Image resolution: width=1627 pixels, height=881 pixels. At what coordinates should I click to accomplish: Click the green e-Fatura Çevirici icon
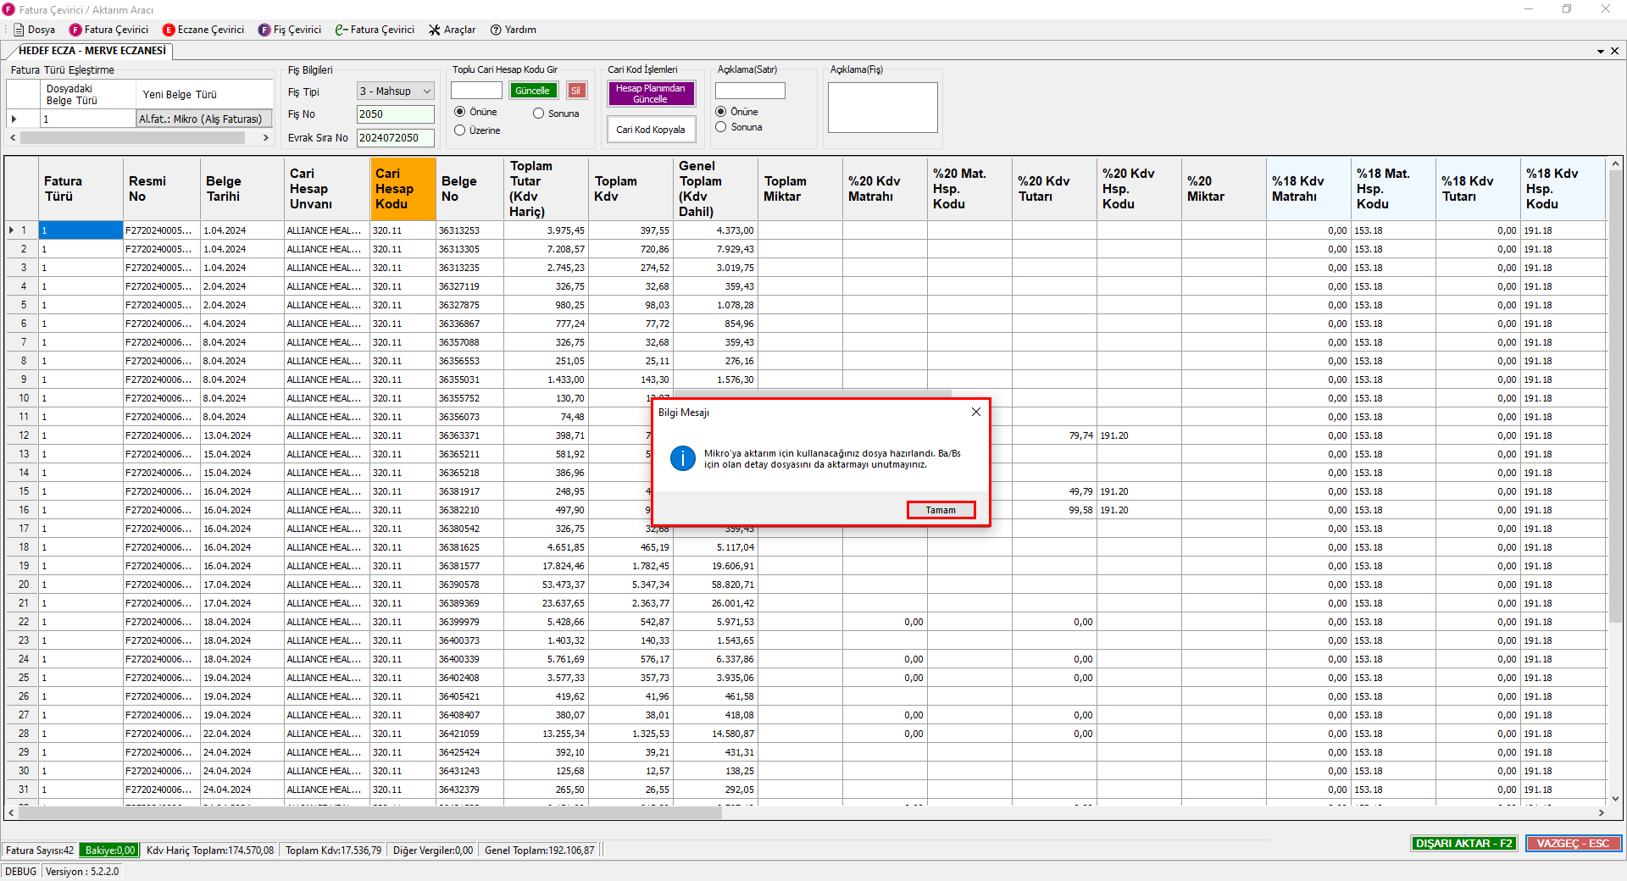click(342, 30)
